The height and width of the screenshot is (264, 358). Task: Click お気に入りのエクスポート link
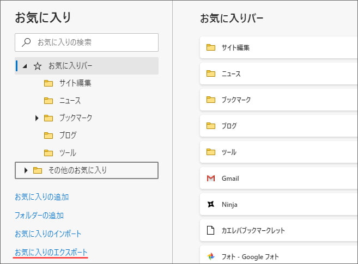[x=51, y=253]
